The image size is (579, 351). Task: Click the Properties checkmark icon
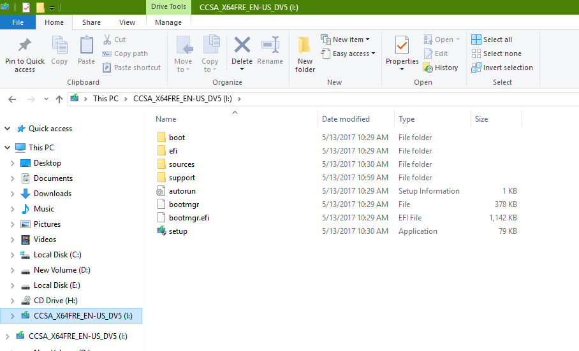(x=402, y=45)
